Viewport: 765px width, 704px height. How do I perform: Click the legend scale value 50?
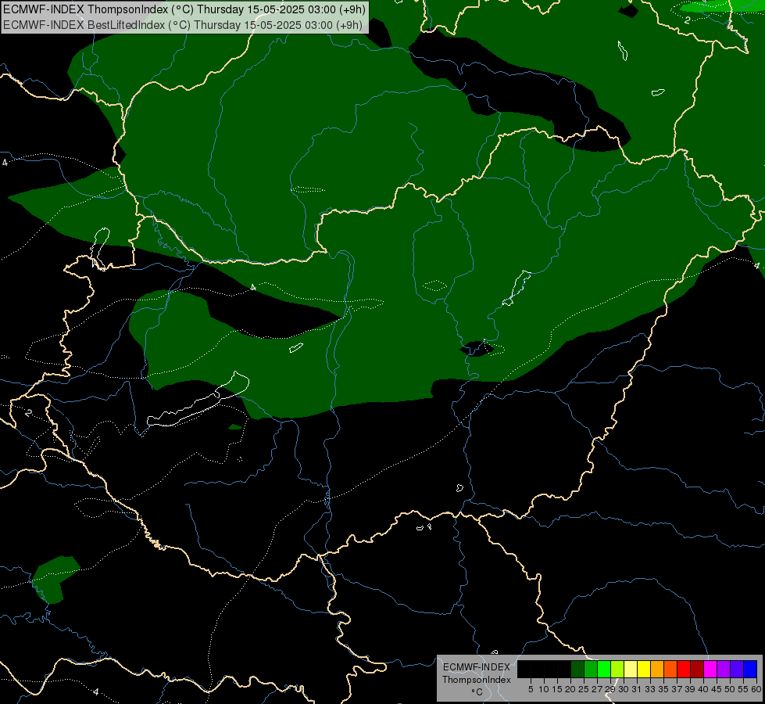(x=730, y=689)
